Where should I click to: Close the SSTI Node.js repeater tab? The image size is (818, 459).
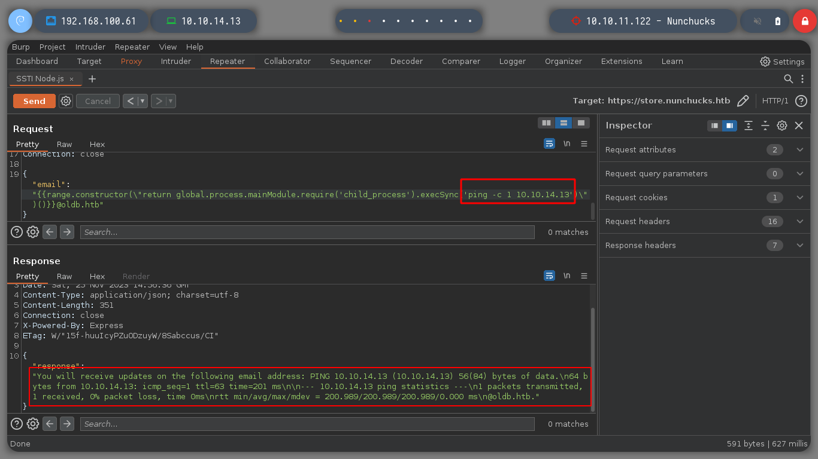pyautogui.click(x=71, y=79)
